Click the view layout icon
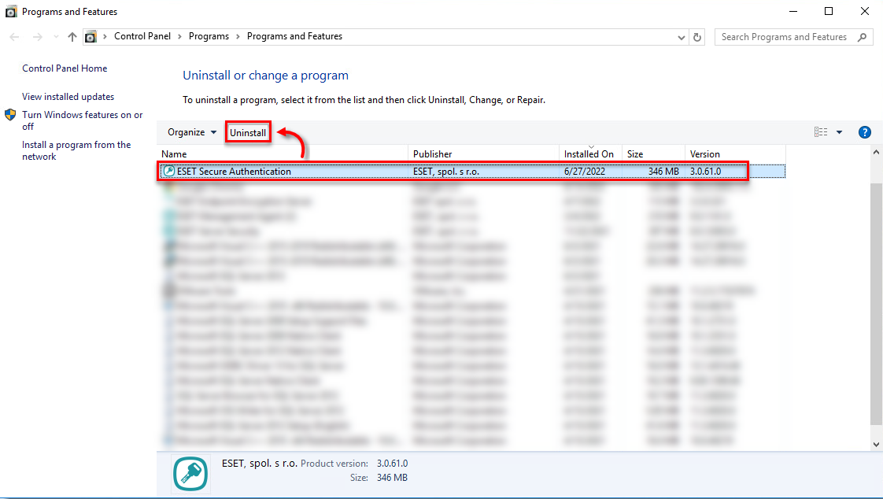This screenshot has height=499, width=883. point(821,132)
